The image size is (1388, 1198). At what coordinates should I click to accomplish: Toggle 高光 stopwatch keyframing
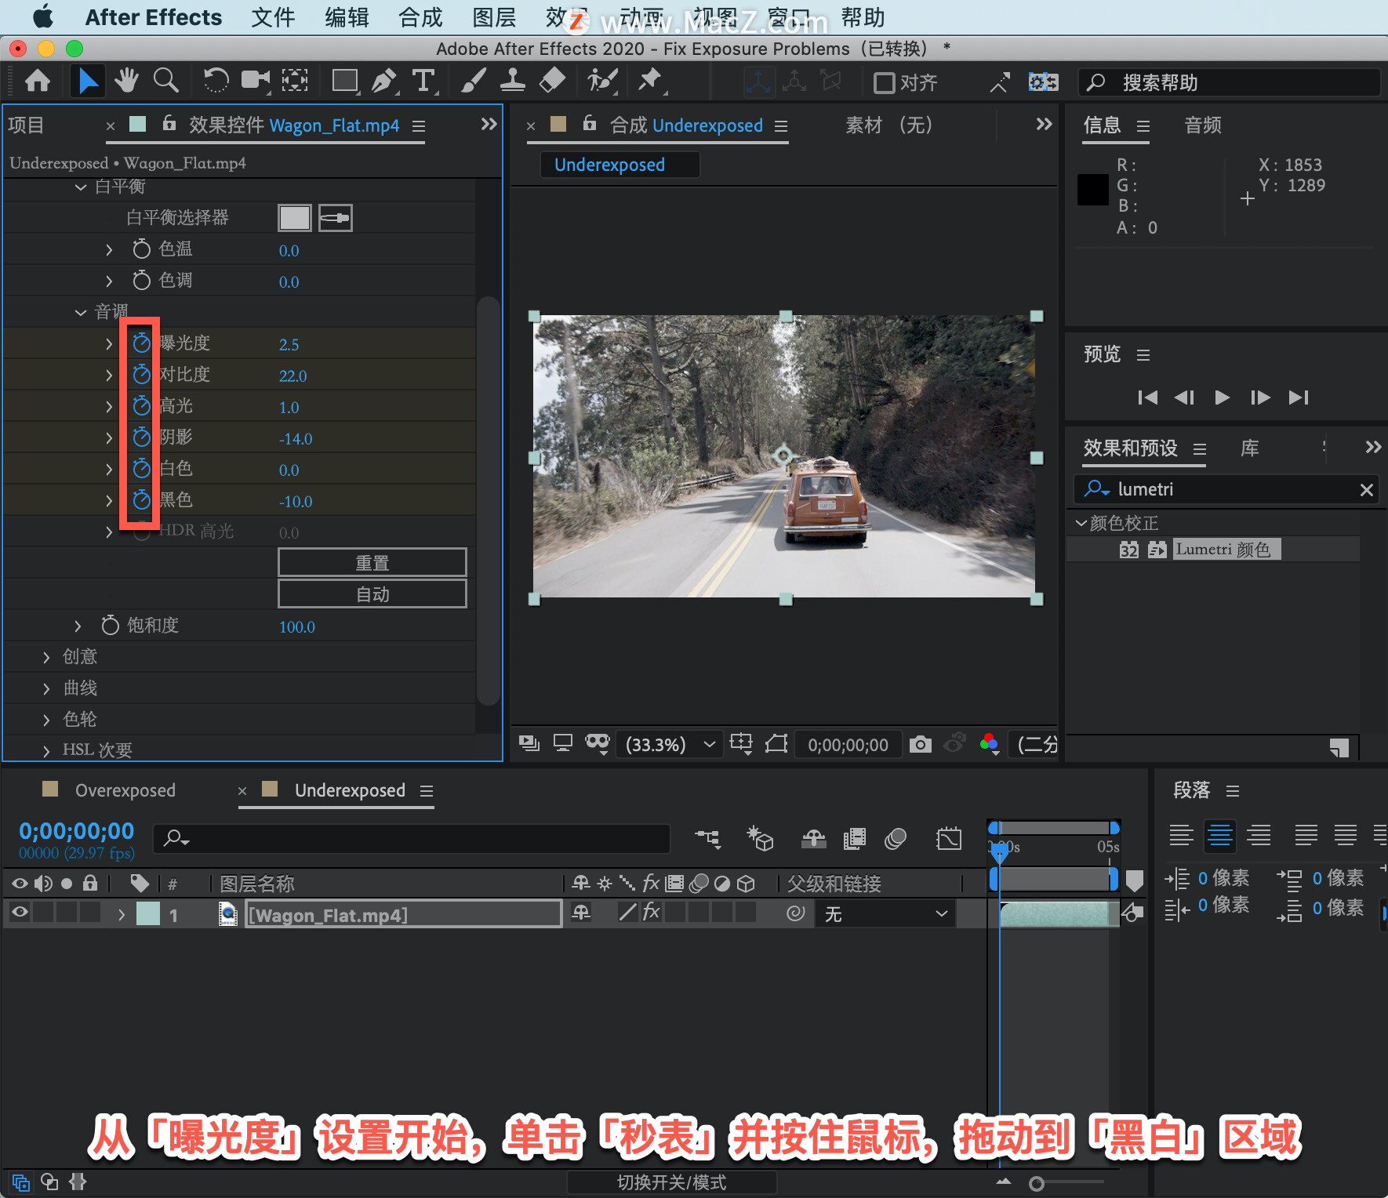141,406
